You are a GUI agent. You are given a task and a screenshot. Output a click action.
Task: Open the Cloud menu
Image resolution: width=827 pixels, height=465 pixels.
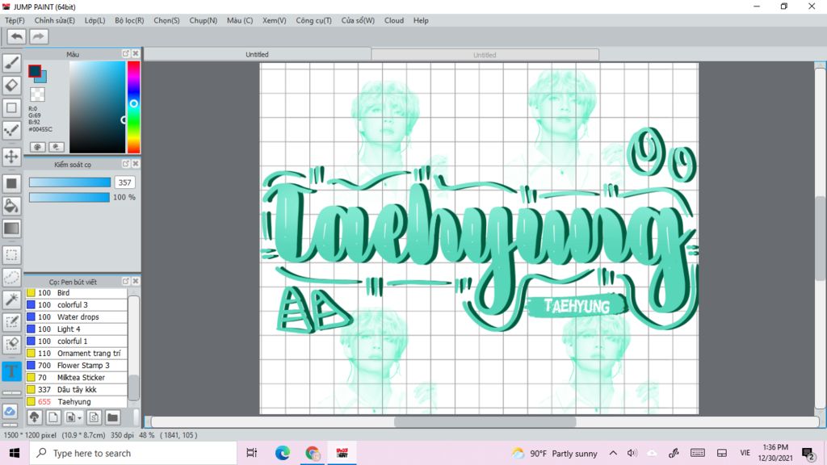pyautogui.click(x=394, y=20)
